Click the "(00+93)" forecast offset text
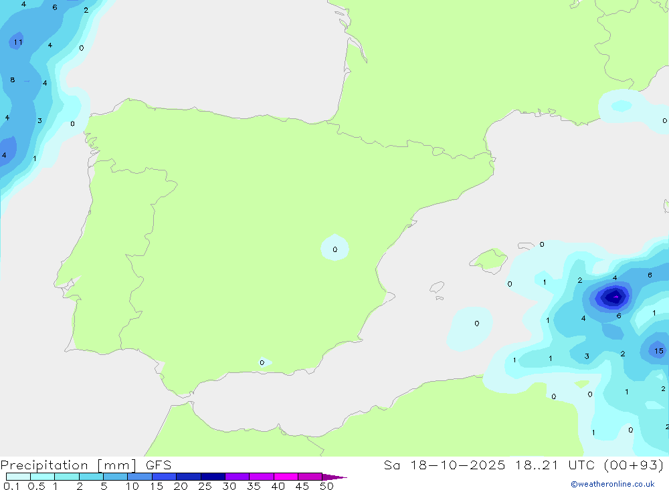Image resolution: width=669 pixels, height=490 pixels. coord(634,465)
